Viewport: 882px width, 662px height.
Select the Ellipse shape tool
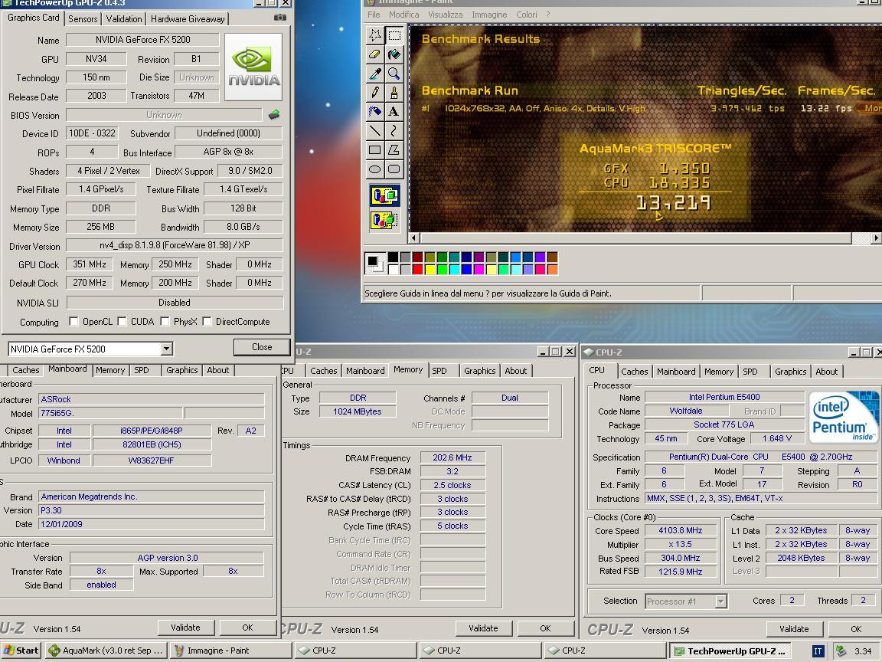tap(375, 169)
